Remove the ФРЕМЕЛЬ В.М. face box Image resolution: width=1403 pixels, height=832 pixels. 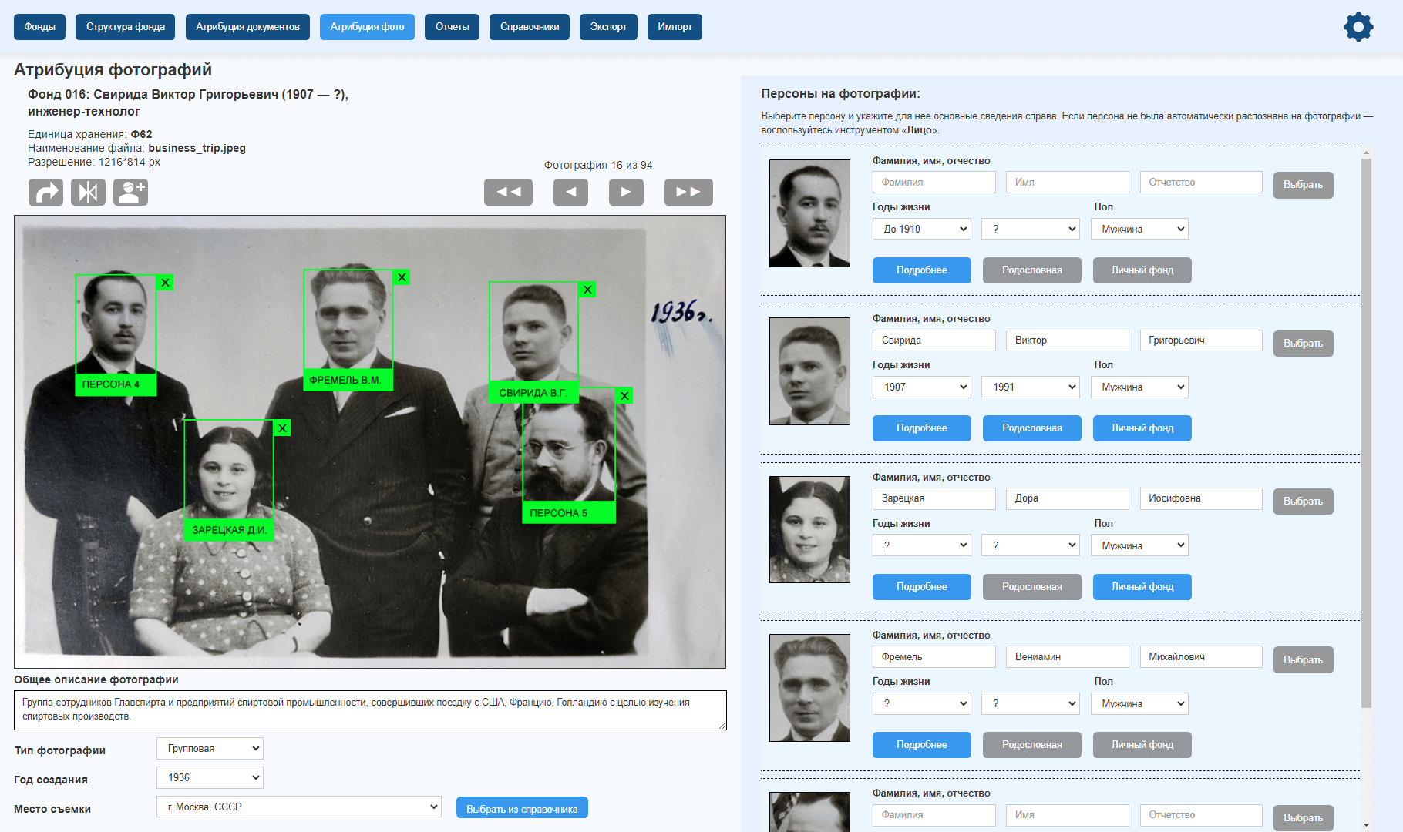coord(402,277)
